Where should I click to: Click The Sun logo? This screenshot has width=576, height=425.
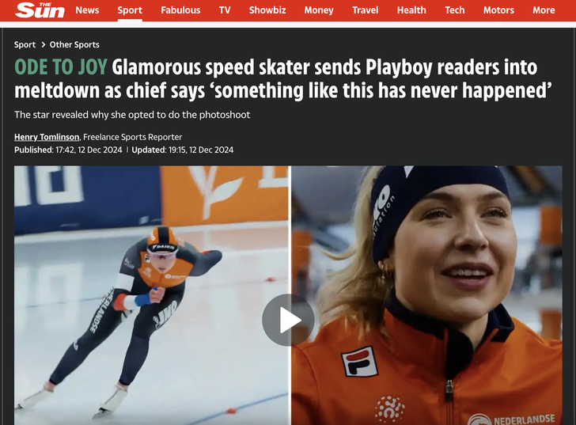(40, 10)
